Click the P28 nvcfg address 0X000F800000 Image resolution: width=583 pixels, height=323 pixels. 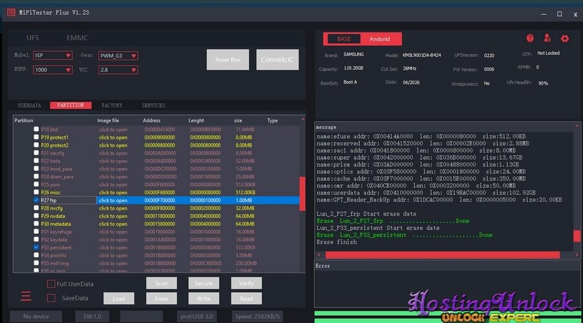coord(160,208)
